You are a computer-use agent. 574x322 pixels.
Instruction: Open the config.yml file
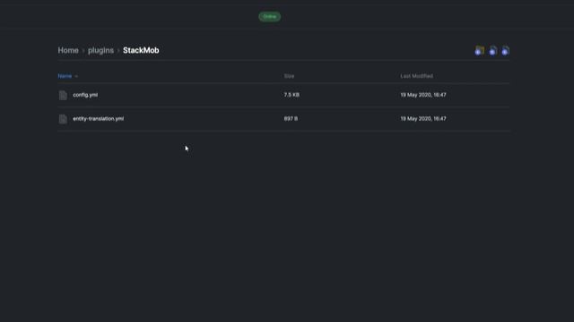tap(85, 95)
